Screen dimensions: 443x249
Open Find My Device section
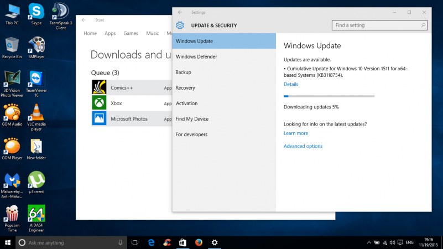(224, 119)
